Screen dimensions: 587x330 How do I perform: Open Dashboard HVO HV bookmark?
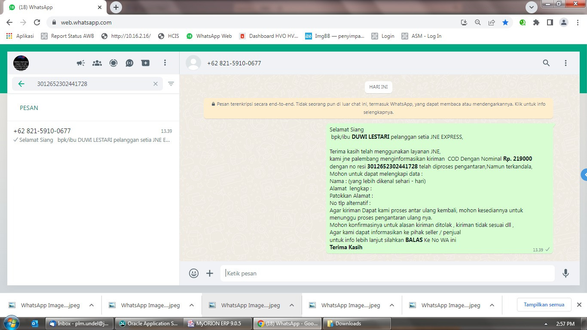pos(269,36)
